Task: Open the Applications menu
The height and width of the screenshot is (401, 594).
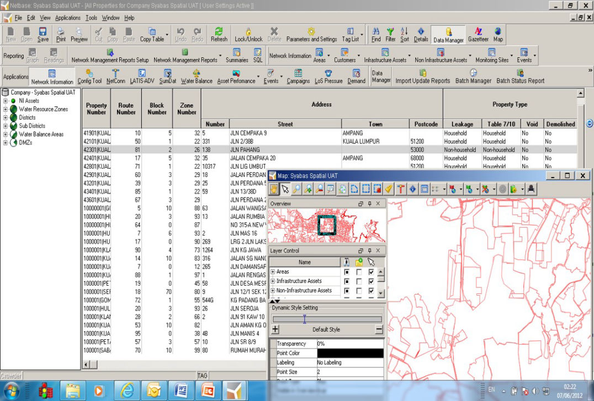Action: coord(68,18)
